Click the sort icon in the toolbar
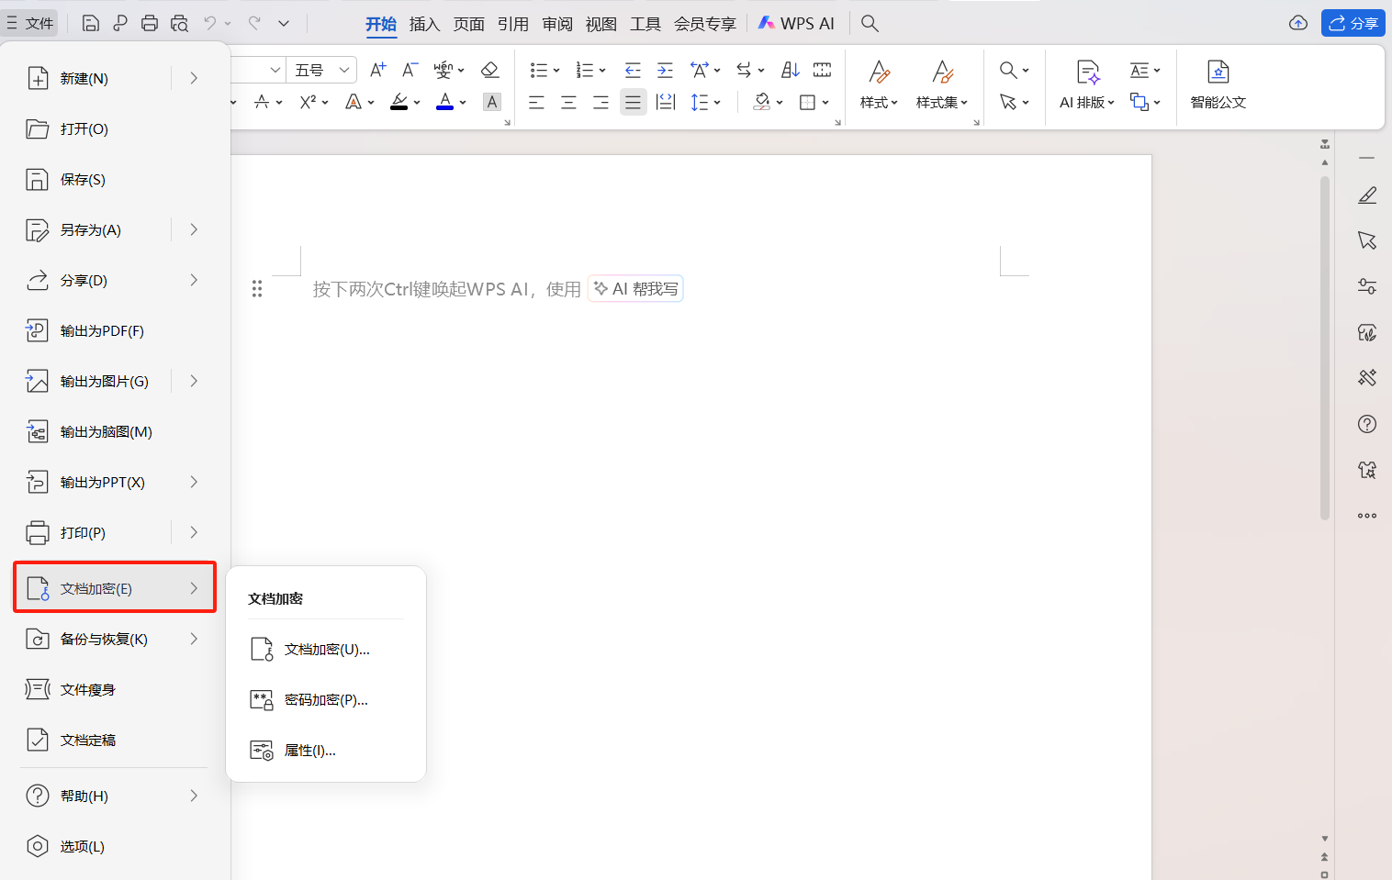 point(790,70)
